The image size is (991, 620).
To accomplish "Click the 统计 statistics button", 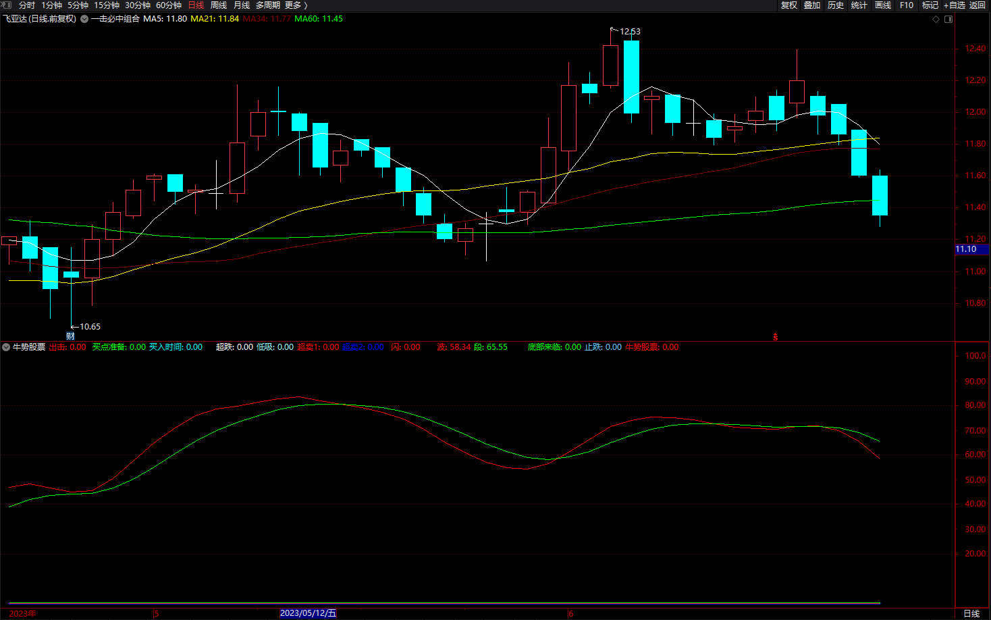I will point(859,5).
